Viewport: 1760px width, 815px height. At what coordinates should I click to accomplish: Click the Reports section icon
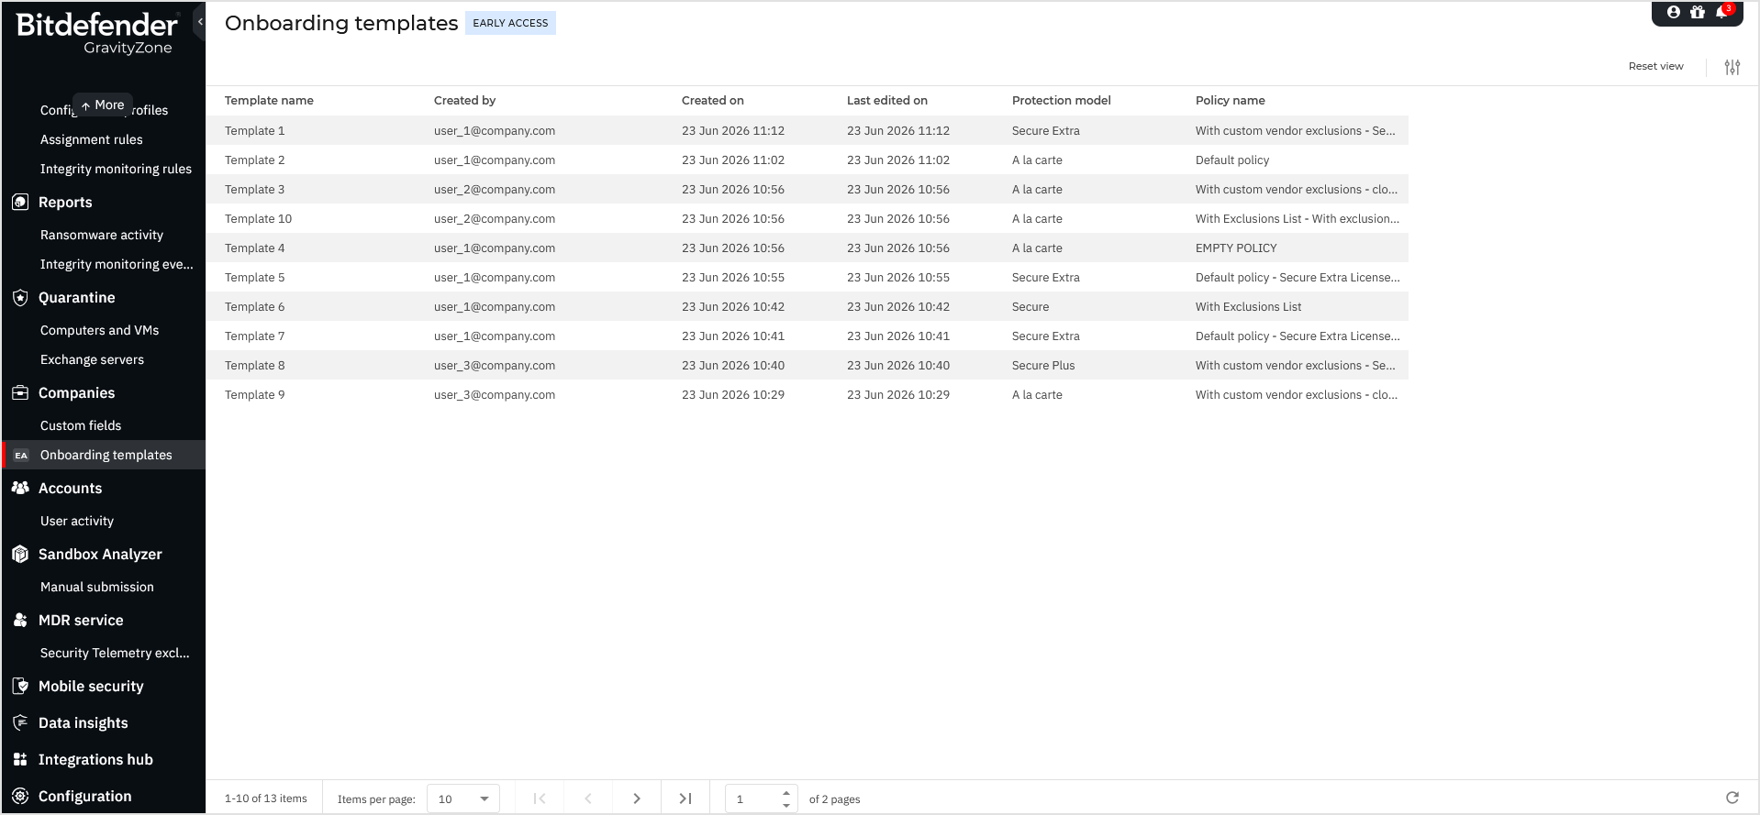point(20,202)
